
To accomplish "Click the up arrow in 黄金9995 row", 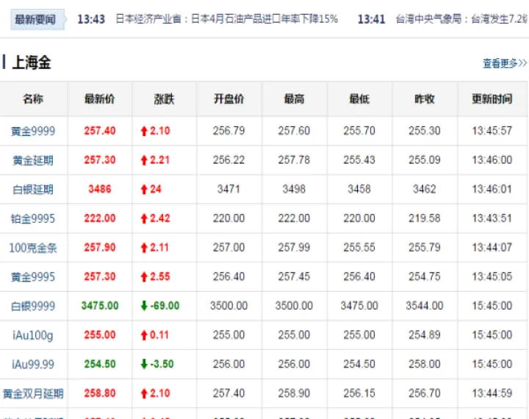I will point(144,277).
